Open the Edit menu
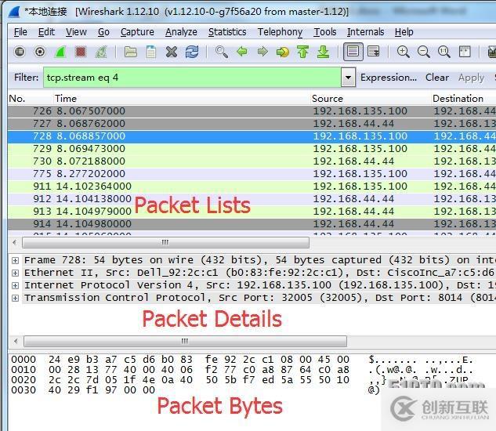This screenshot has height=431, width=496. pos(46,32)
